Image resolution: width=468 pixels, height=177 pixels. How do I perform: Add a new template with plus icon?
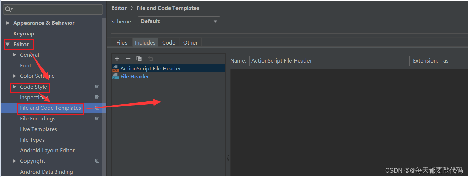[x=117, y=59]
